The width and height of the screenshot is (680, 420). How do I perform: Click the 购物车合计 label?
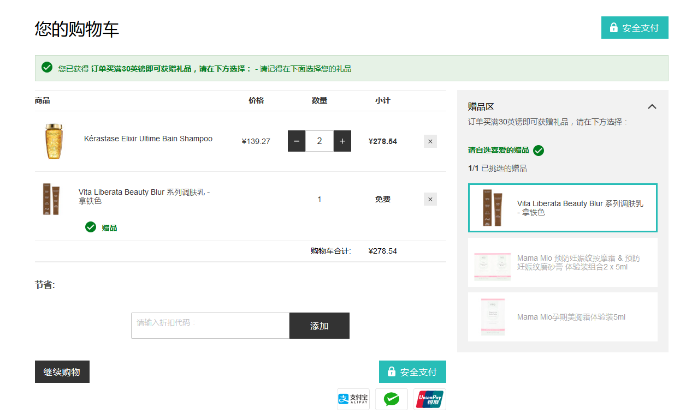[x=331, y=251]
